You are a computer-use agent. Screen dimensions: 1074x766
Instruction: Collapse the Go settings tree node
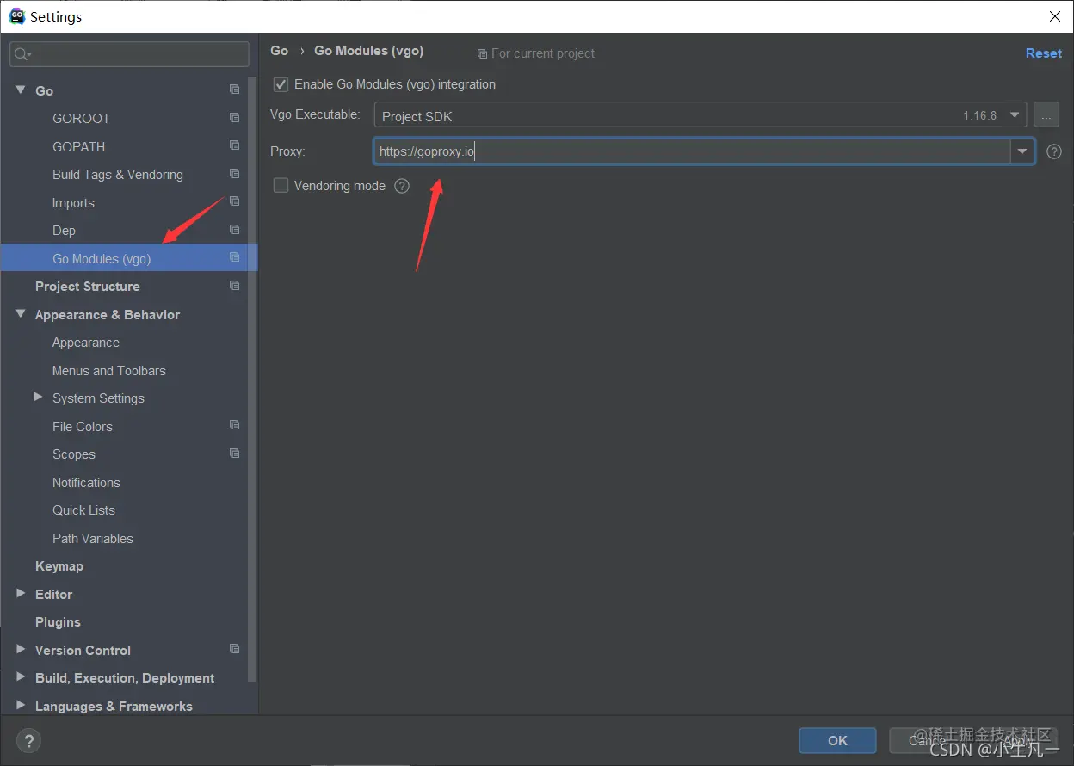pos(21,90)
